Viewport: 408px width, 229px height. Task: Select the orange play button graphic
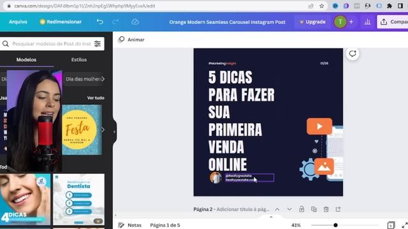(x=319, y=126)
